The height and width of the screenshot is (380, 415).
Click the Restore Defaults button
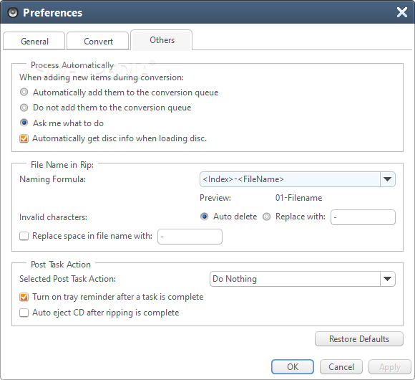tap(359, 339)
